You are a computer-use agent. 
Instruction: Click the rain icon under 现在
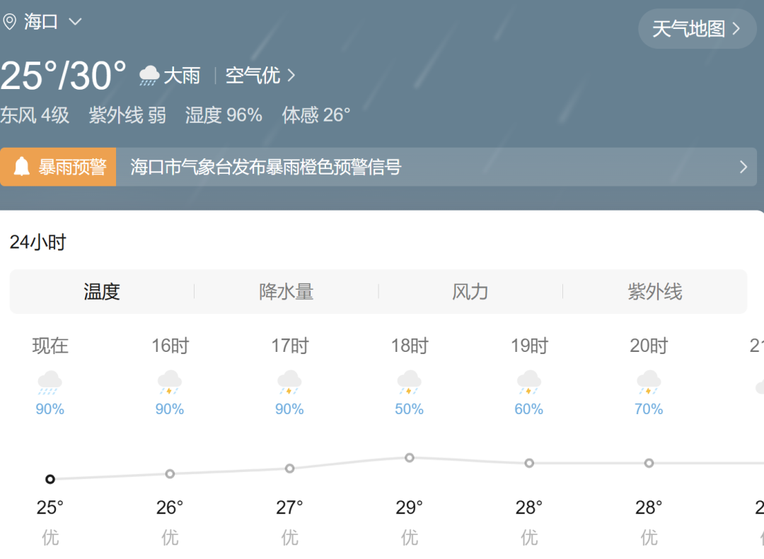[50, 382]
